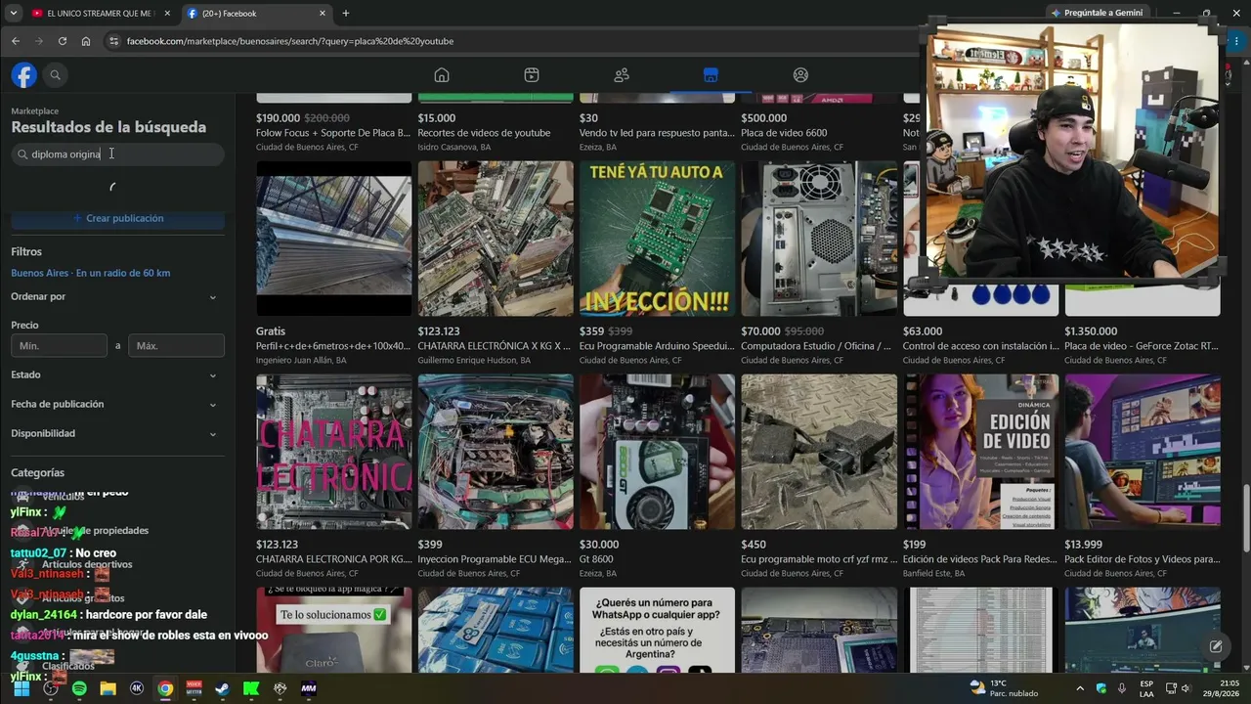
Task: Open the $70.000 Computadora Estudio listing thumbnail
Action: 819,239
